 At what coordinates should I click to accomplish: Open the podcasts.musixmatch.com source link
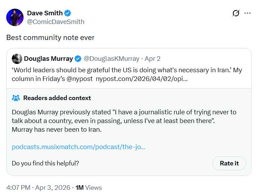78,147
